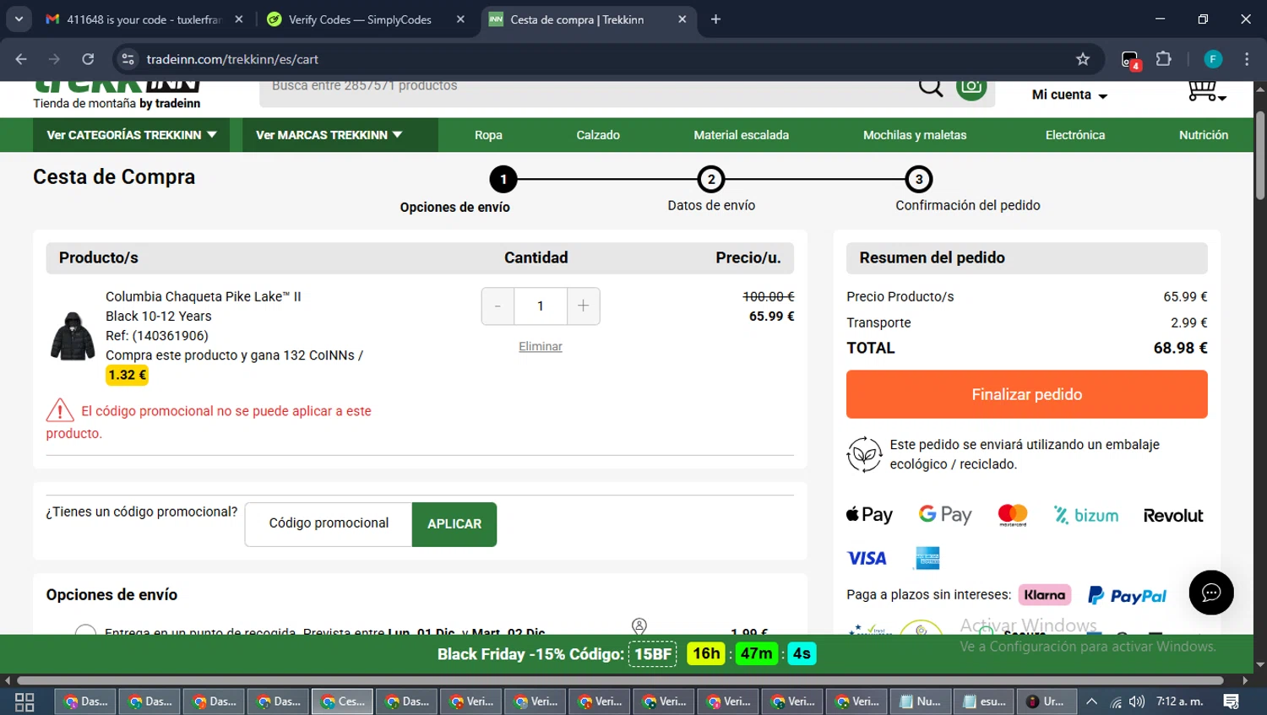Click the eco packaging leaf icon

pos(864,454)
